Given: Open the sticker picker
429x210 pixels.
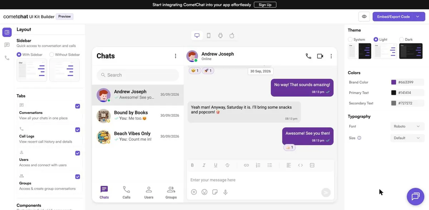Looking at the screenshot, I should (x=215, y=192).
